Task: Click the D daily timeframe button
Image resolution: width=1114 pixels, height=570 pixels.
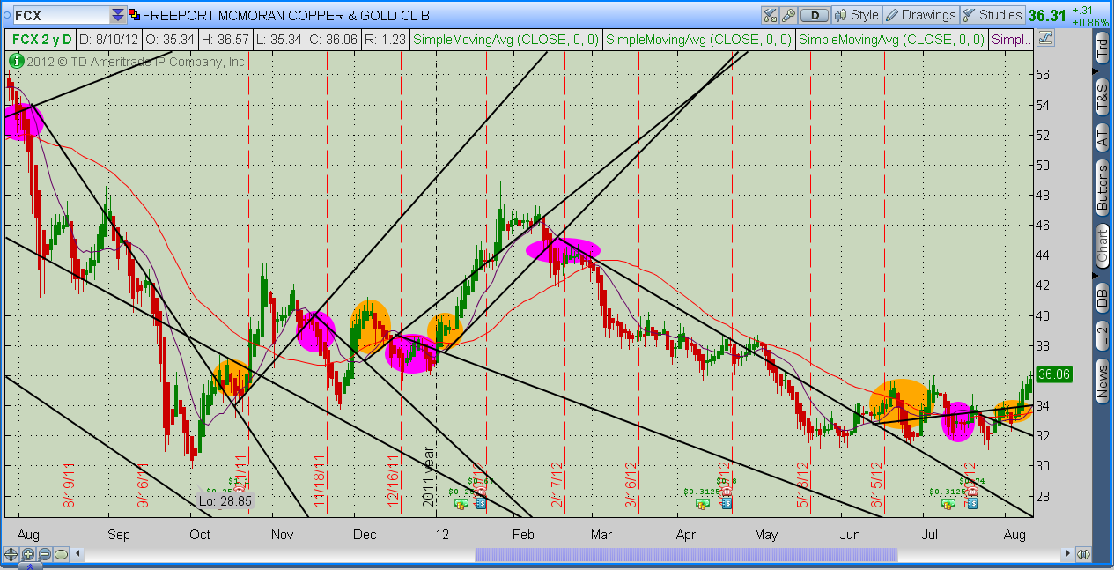Action: tap(815, 15)
